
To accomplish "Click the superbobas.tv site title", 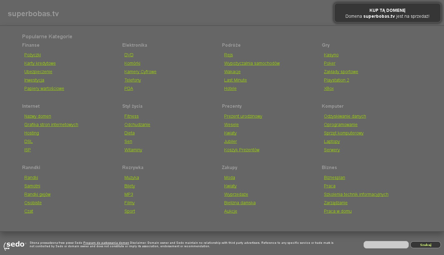I will [x=33, y=14].
